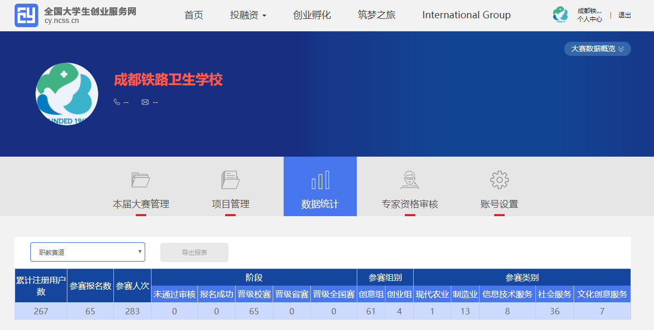This screenshot has width=654, height=330.
Task: Click the cy.ncss.cn site address text
Action: (x=62, y=21)
